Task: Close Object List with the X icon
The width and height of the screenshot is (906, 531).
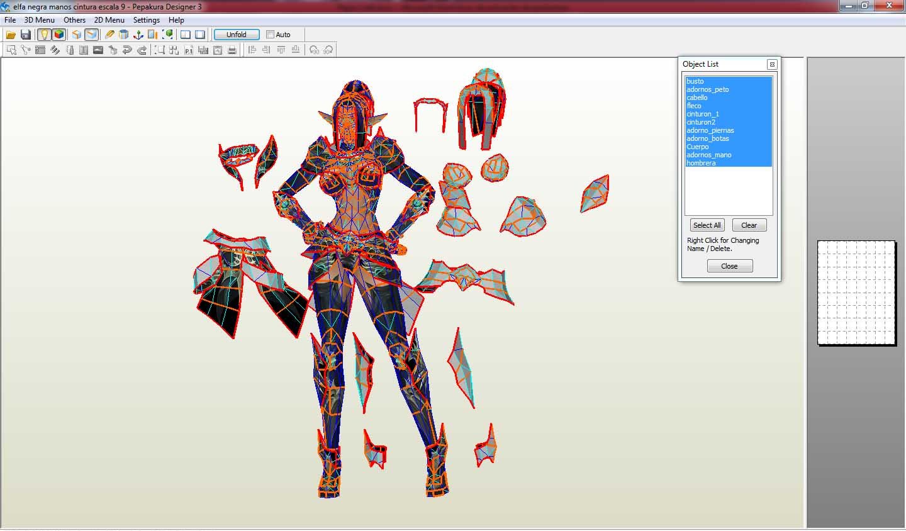Action: coord(772,64)
